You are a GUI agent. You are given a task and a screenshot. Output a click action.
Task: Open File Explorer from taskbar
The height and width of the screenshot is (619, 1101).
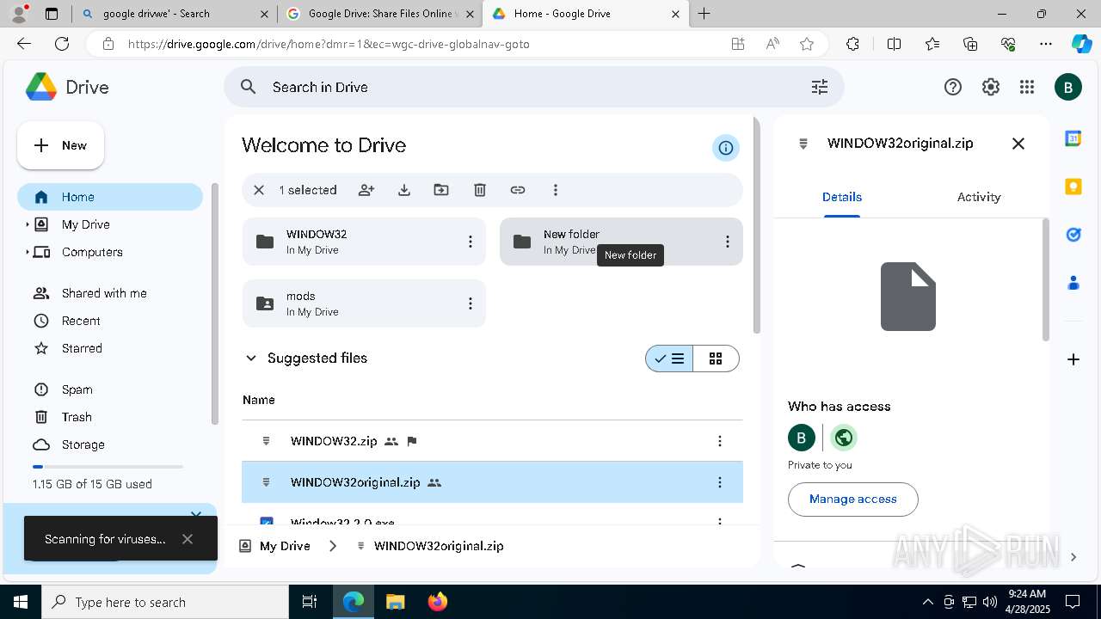pyautogui.click(x=395, y=602)
